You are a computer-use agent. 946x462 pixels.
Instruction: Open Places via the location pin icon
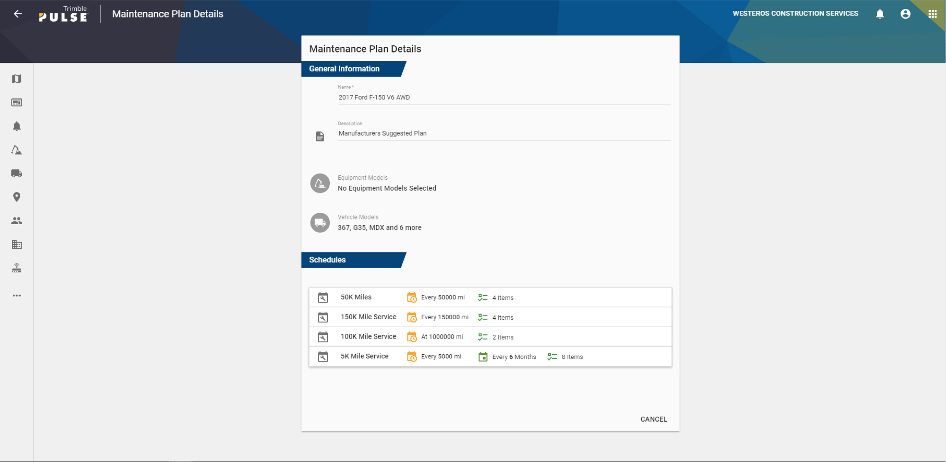click(17, 197)
